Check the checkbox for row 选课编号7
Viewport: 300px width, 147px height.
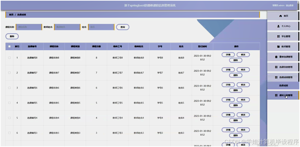(9, 73)
